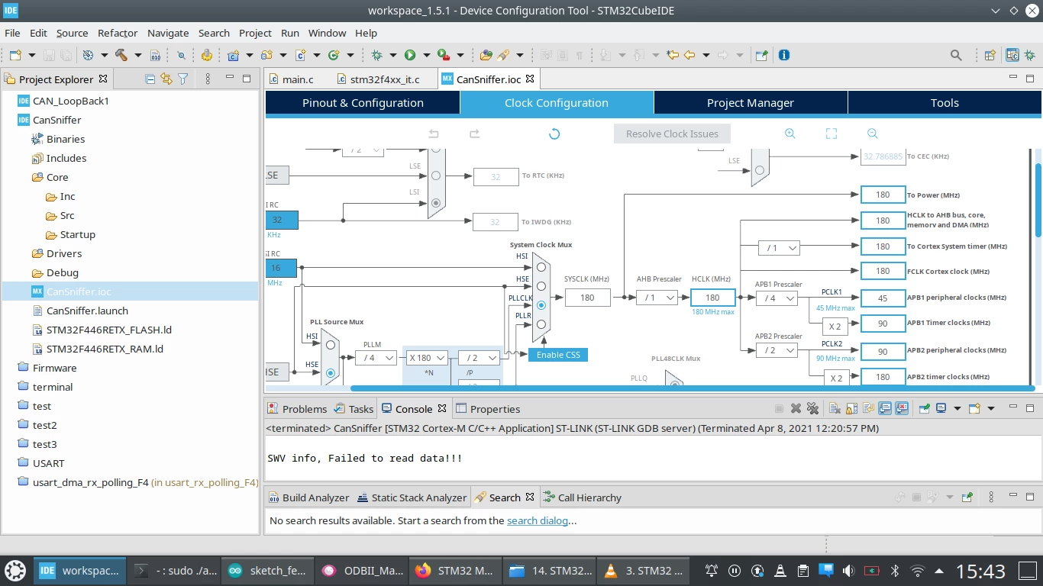Image resolution: width=1043 pixels, height=586 pixels.
Task: Switch to the Project Manager tab
Action: pos(751,103)
